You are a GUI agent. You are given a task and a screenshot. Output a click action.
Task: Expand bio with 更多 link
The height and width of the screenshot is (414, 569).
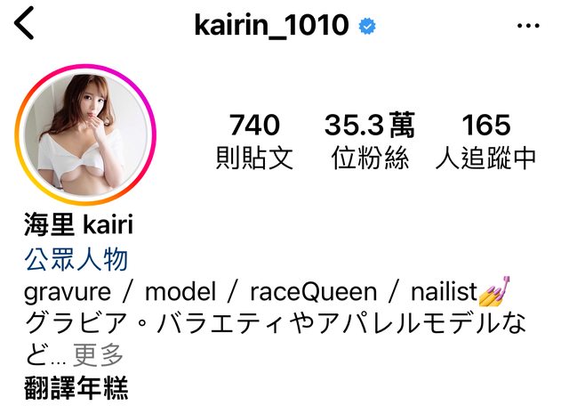pyautogui.click(x=98, y=355)
